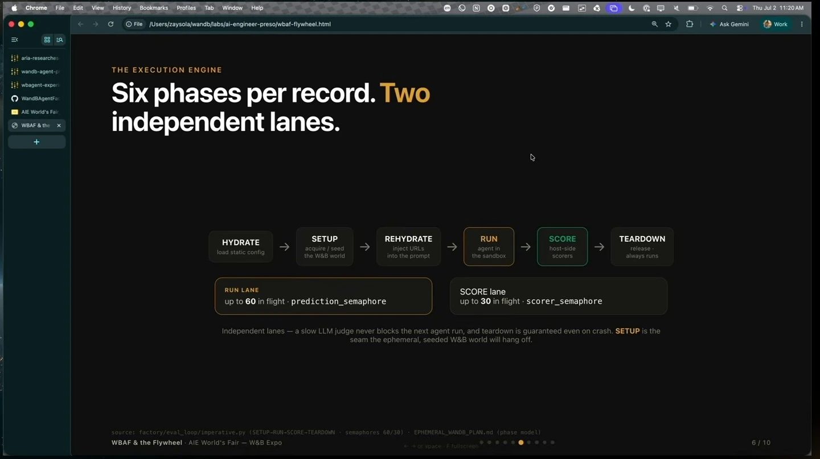820x459 pixels.
Task: Open the Wi-Fi status menu
Action: pyautogui.click(x=710, y=9)
